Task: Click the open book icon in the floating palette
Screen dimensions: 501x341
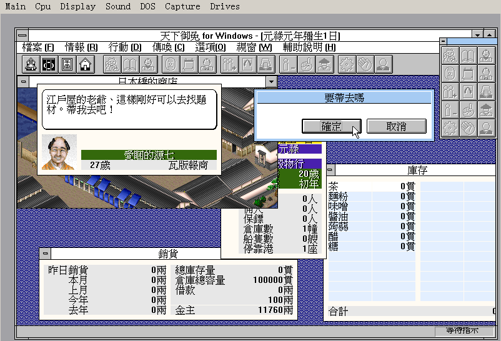Action: tap(468, 55)
